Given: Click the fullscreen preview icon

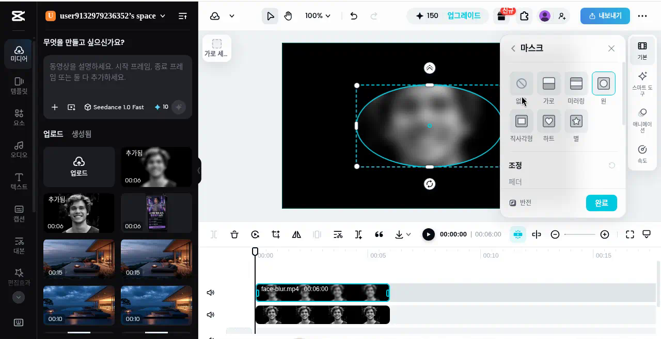Looking at the screenshot, I should coord(630,234).
